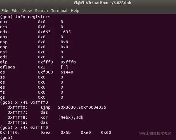The width and height of the screenshot is (176, 140).
Task: Open the File menu
Action: point(5,11)
